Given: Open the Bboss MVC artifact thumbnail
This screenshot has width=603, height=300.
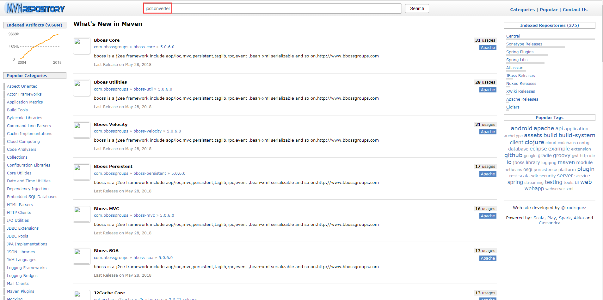Looking at the screenshot, I should (82, 215).
